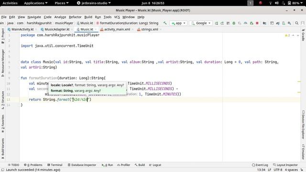Image resolution: width=306 pixels, height=172 pixels.
Task: Open the VCS menu
Action: click(117, 17)
